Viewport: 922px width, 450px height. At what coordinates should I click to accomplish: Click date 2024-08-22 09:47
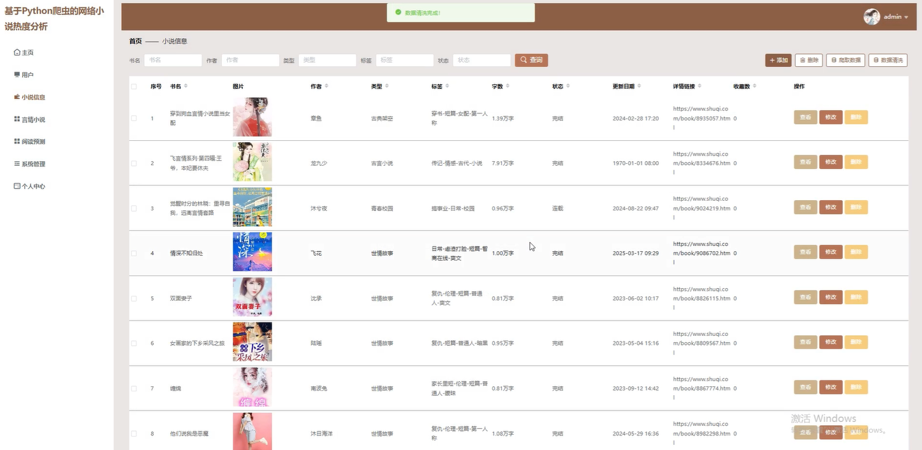click(x=636, y=208)
